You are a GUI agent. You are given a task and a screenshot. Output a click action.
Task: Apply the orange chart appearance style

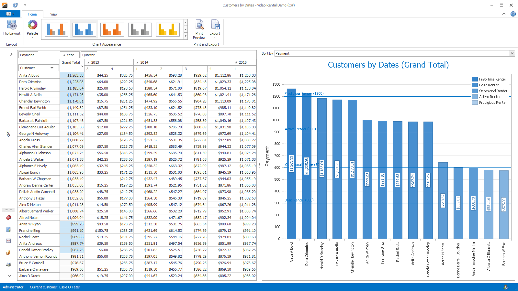(x=112, y=29)
